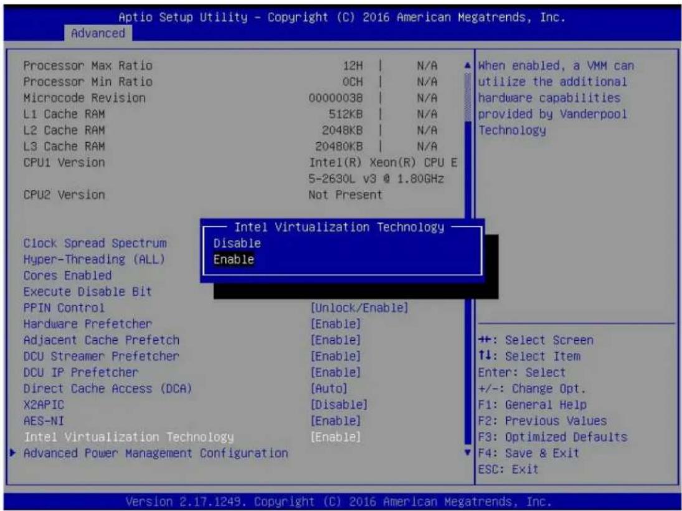Open Adjacent Cache Prefetch [Enable] value
Screen dimensions: 682x511
pyautogui.click(x=335, y=340)
